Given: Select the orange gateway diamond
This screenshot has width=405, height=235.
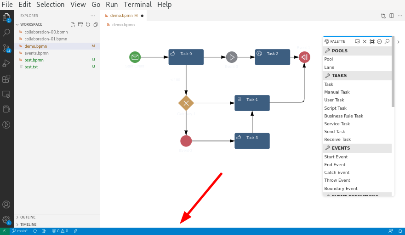Looking at the screenshot, I should pos(186,103).
